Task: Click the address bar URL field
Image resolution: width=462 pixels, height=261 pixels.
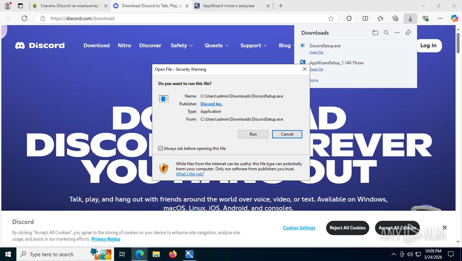Action: 187,18
